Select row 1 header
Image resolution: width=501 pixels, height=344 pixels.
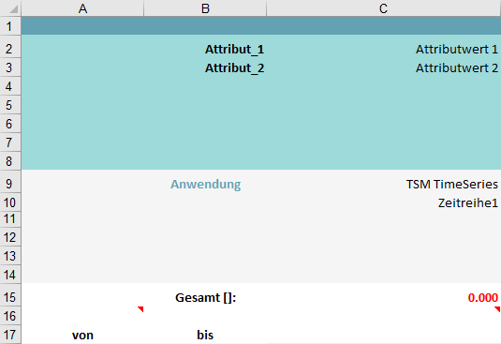(10, 26)
